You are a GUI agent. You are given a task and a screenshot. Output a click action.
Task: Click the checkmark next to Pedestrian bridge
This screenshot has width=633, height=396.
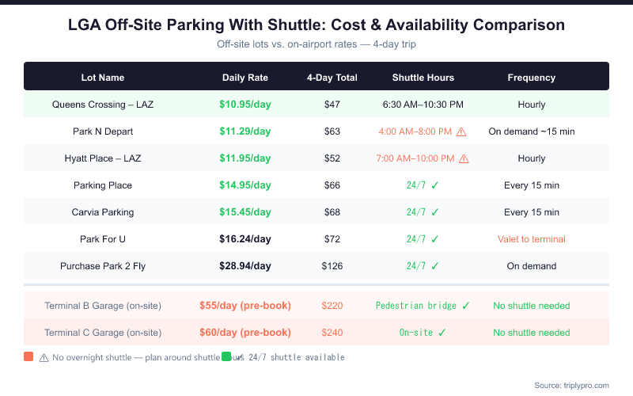tap(466, 306)
